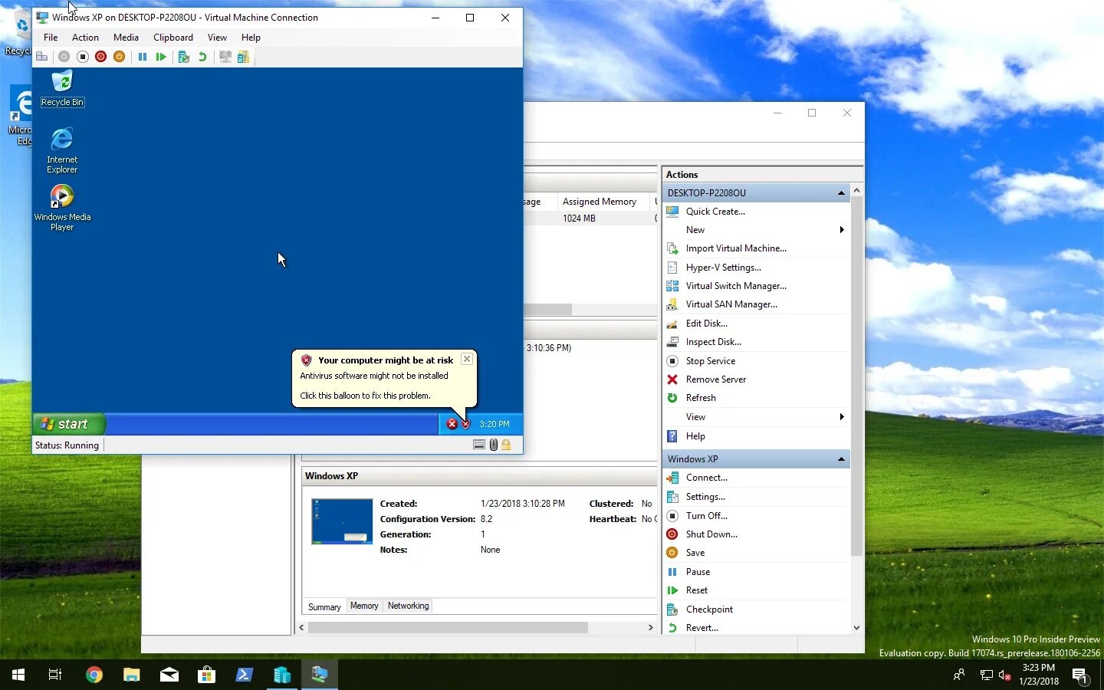Click the details pane horizontal scrollbar thumb

[x=448, y=627]
